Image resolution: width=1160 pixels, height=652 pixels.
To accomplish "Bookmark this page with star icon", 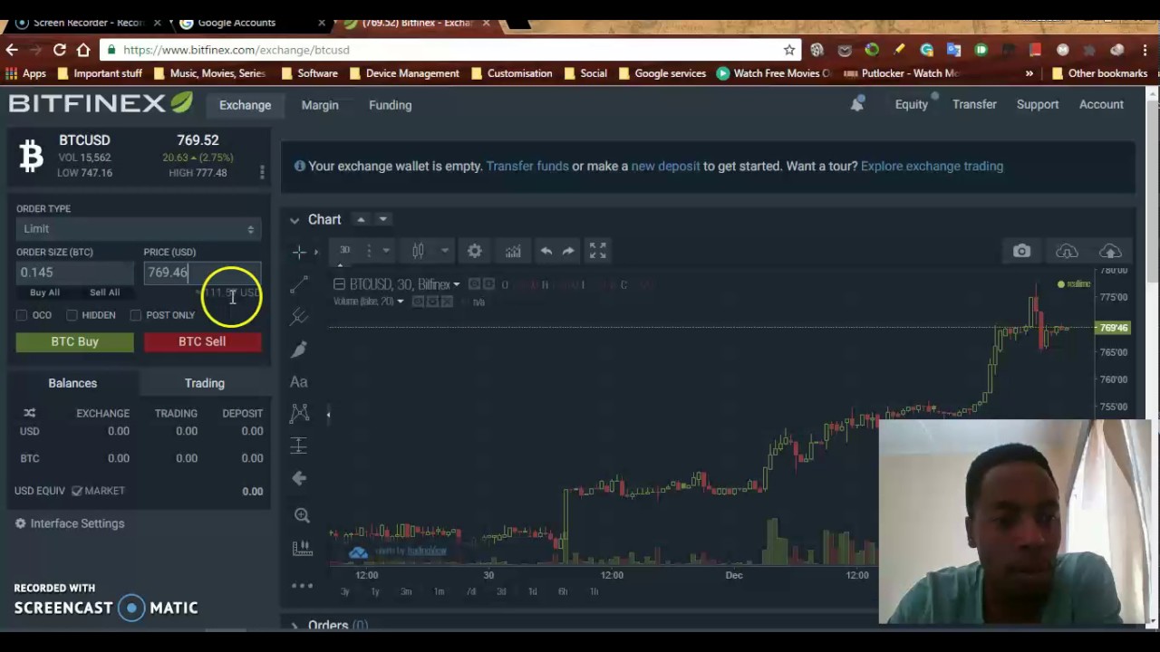I will pos(789,50).
